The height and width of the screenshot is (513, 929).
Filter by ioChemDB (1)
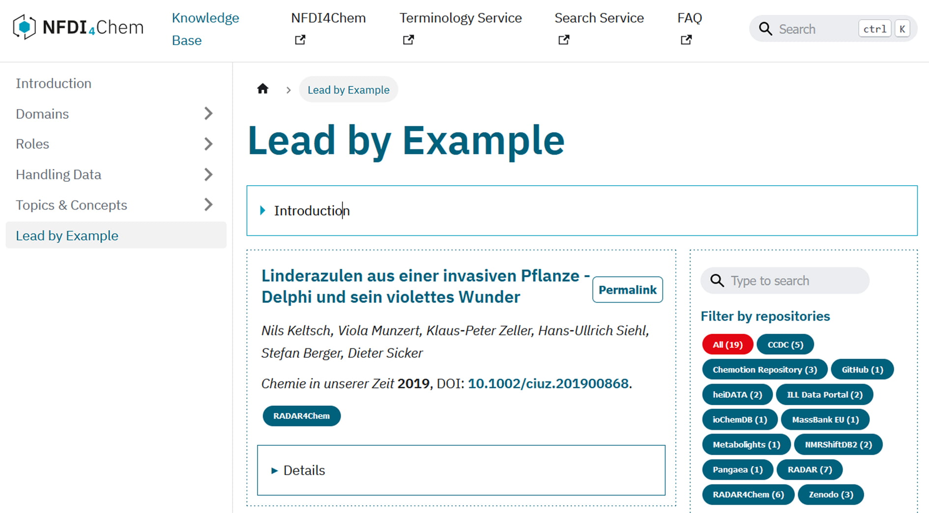click(x=740, y=420)
